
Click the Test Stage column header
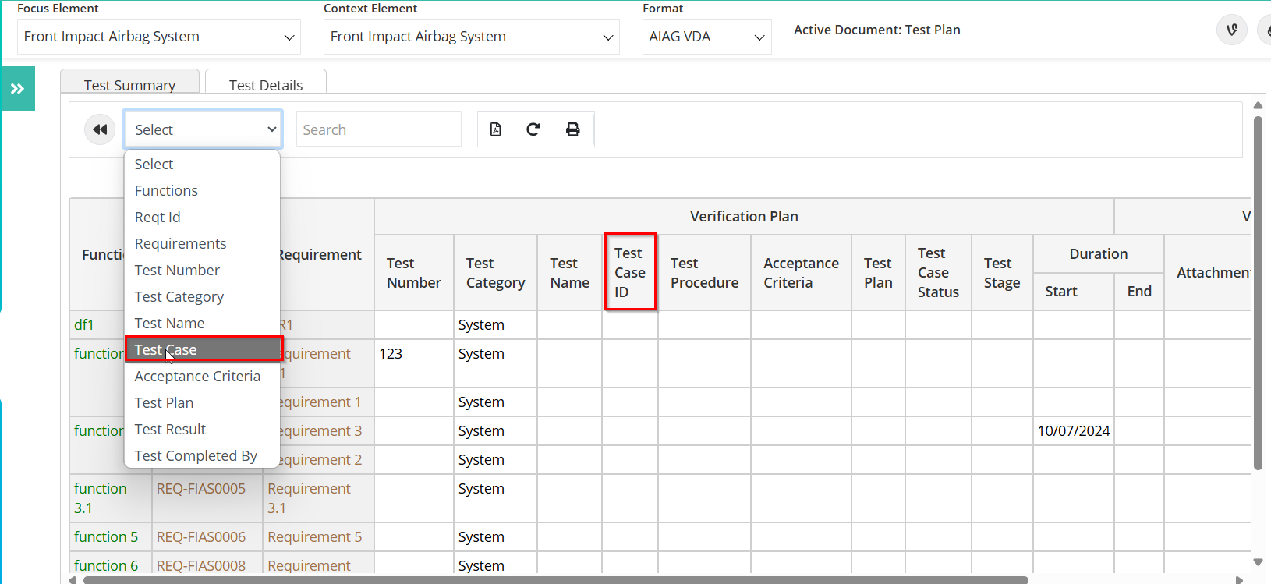[x=1003, y=273]
